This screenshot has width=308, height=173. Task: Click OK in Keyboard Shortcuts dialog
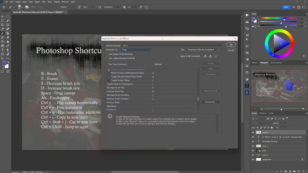231,45
